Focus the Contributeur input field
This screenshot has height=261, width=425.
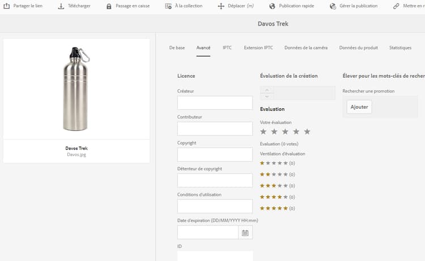pos(215,129)
